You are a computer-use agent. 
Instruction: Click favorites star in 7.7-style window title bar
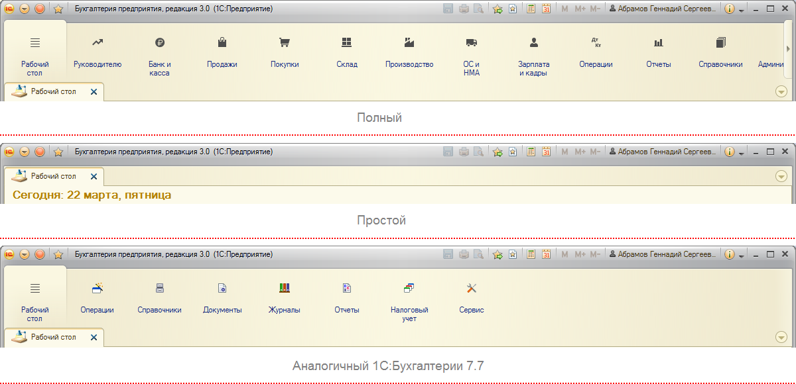(x=58, y=254)
